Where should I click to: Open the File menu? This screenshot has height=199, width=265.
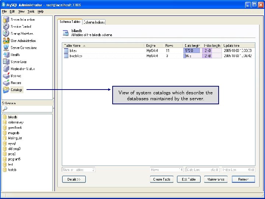4,11
